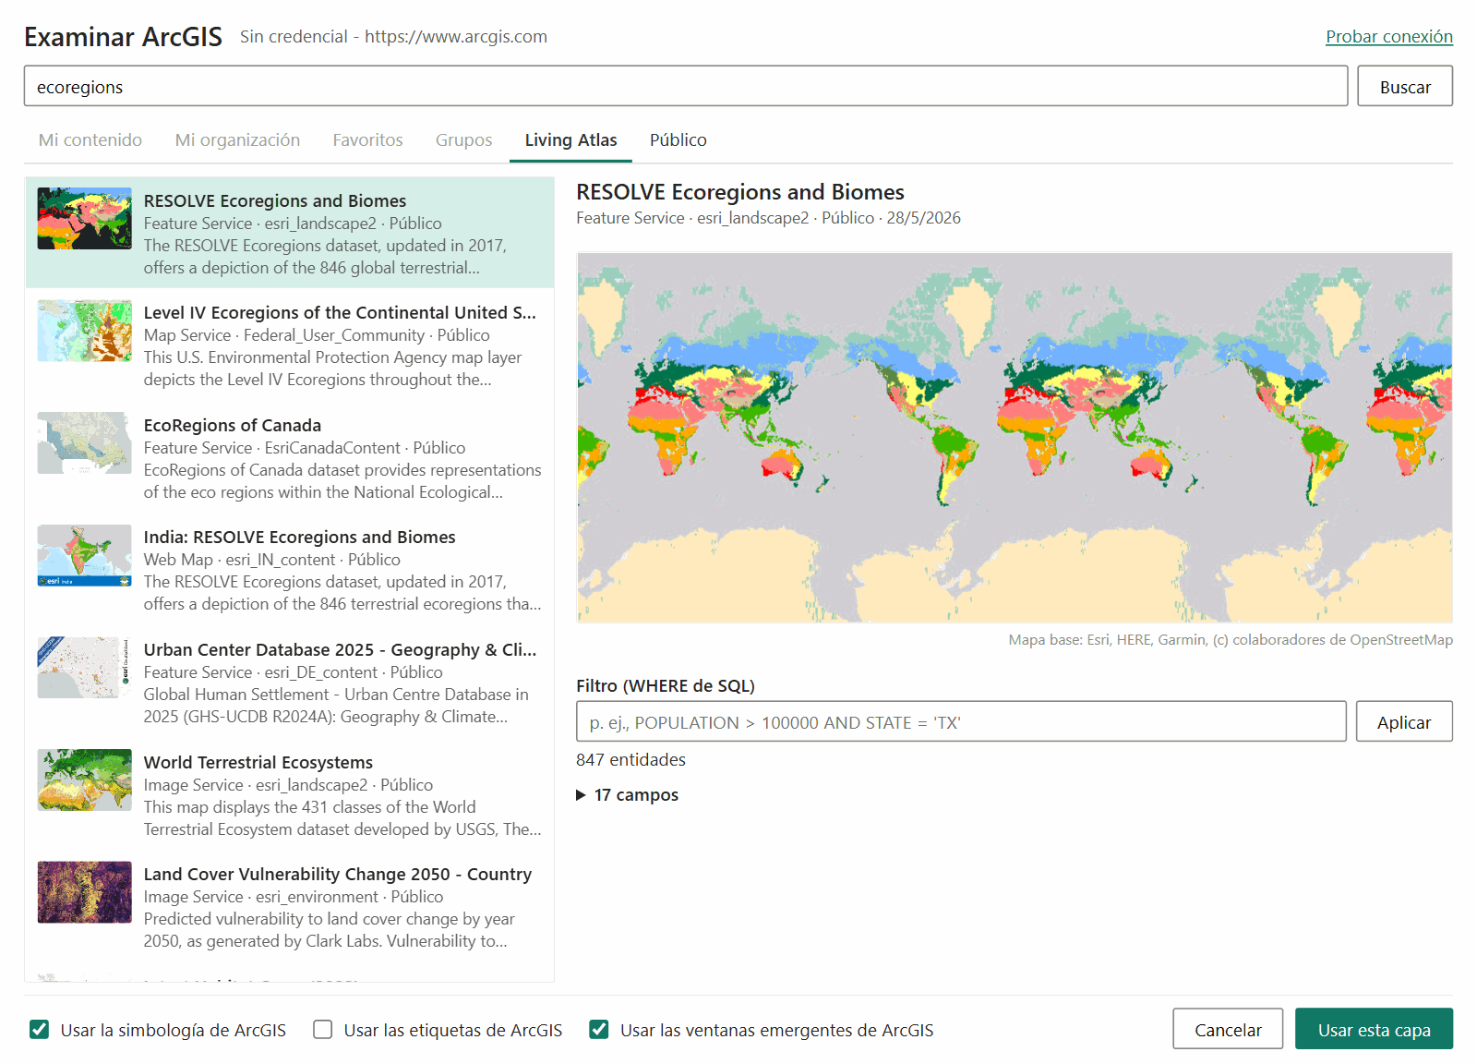Switch to Grupos tab
Viewport: 1477px width, 1064px height.
point(463,139)
